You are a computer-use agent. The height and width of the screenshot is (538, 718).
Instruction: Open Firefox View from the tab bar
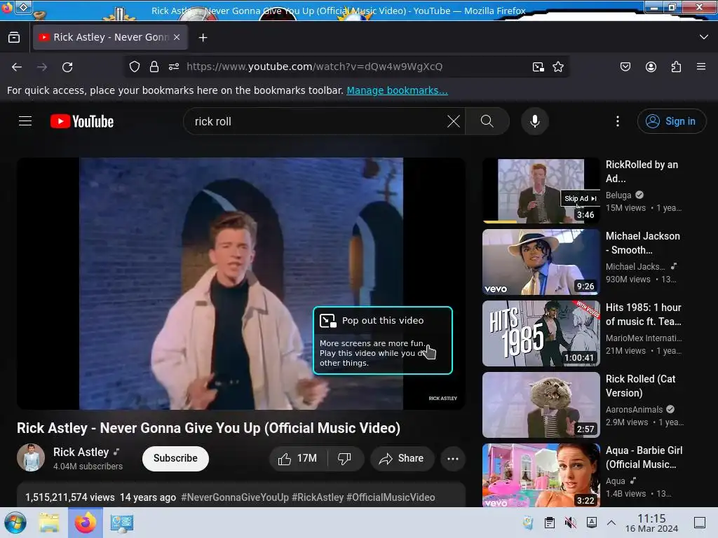tap(14, 38)
